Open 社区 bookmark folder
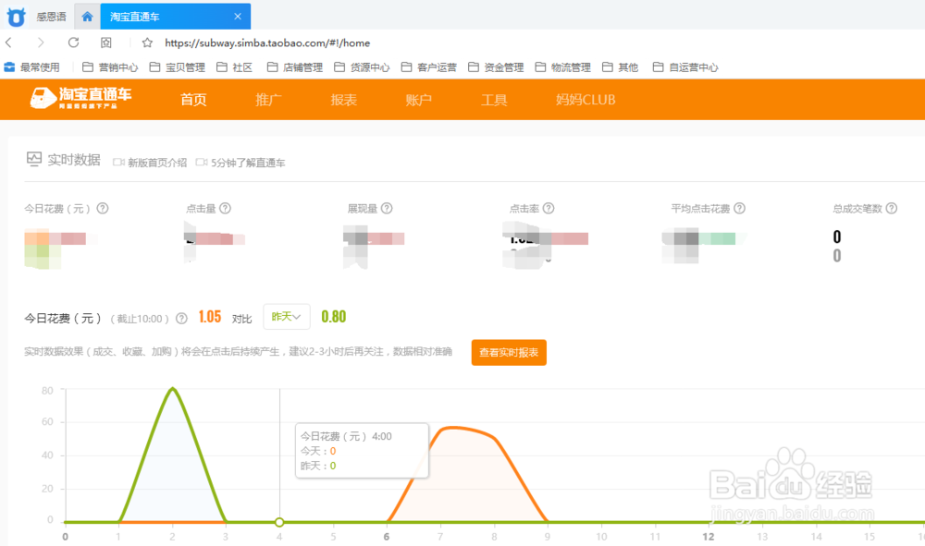Image resolution: width=925 pixels, height=546 pixels. pos(234,67)
